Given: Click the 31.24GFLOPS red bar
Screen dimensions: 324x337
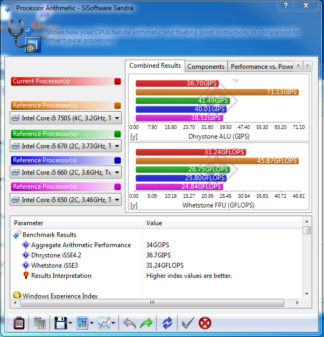Looking at the screenshot, I should (191, 152).
